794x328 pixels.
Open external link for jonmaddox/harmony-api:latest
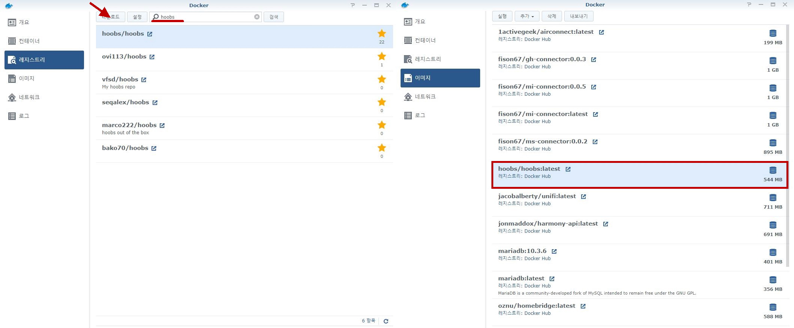606,224
